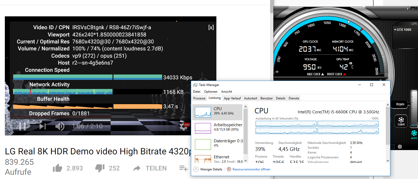The image size is (418, 179).
Task: Select GTX 1060 in GPU list
Action: 404,30
